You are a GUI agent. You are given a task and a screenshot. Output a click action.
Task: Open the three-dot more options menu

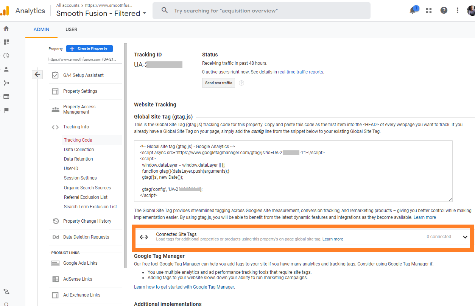458,11
